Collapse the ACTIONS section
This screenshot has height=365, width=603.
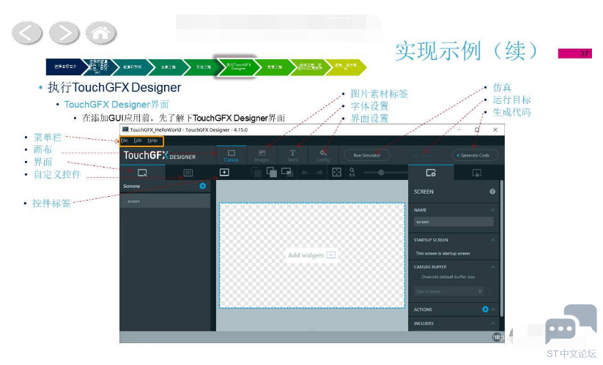493,309
